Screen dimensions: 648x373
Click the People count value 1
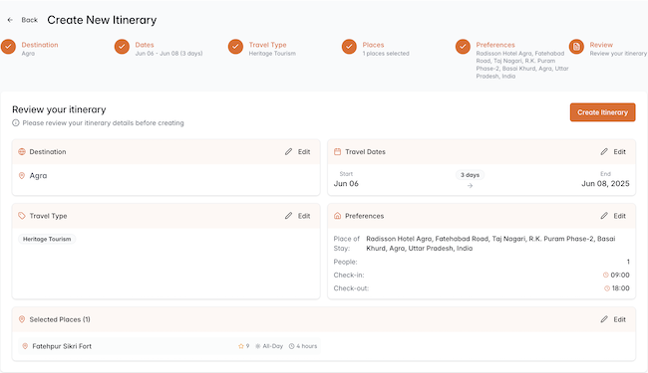click(x=628, y=262)
